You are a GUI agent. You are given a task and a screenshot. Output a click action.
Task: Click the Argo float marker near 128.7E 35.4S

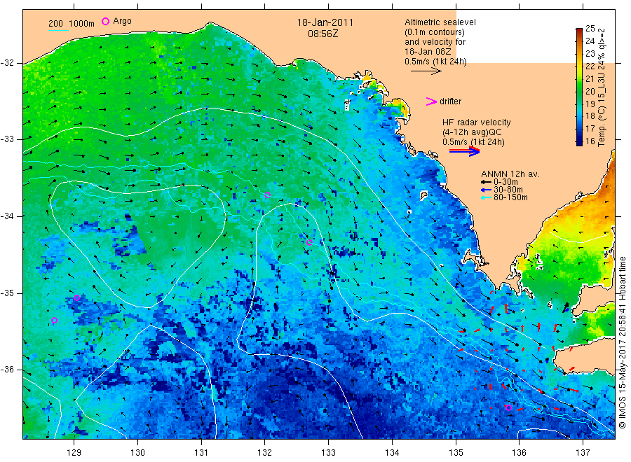pos(54,320)
